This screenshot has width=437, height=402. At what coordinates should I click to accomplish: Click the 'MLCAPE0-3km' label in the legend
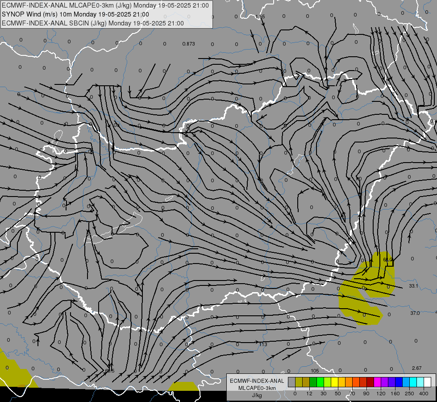(257, 388)
